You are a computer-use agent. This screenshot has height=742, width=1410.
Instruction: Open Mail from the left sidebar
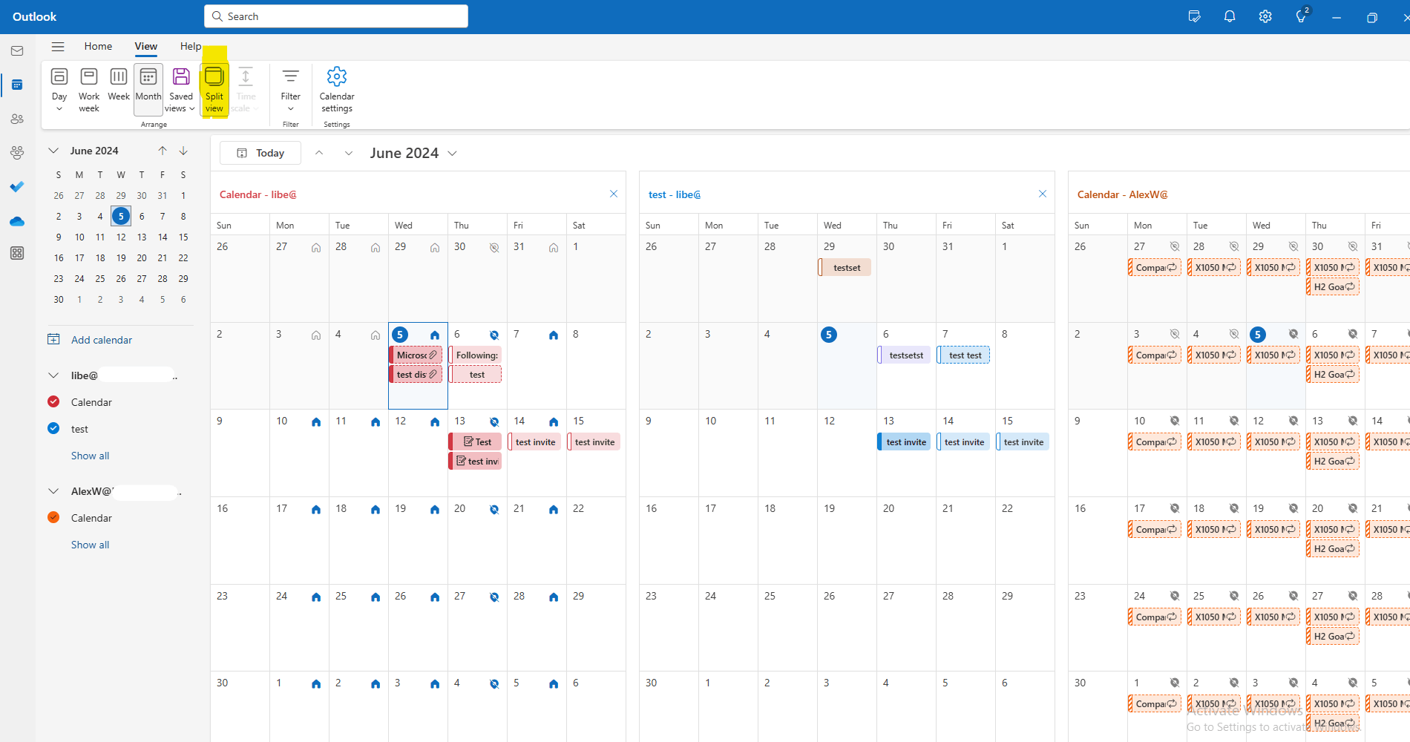(16, 50)
